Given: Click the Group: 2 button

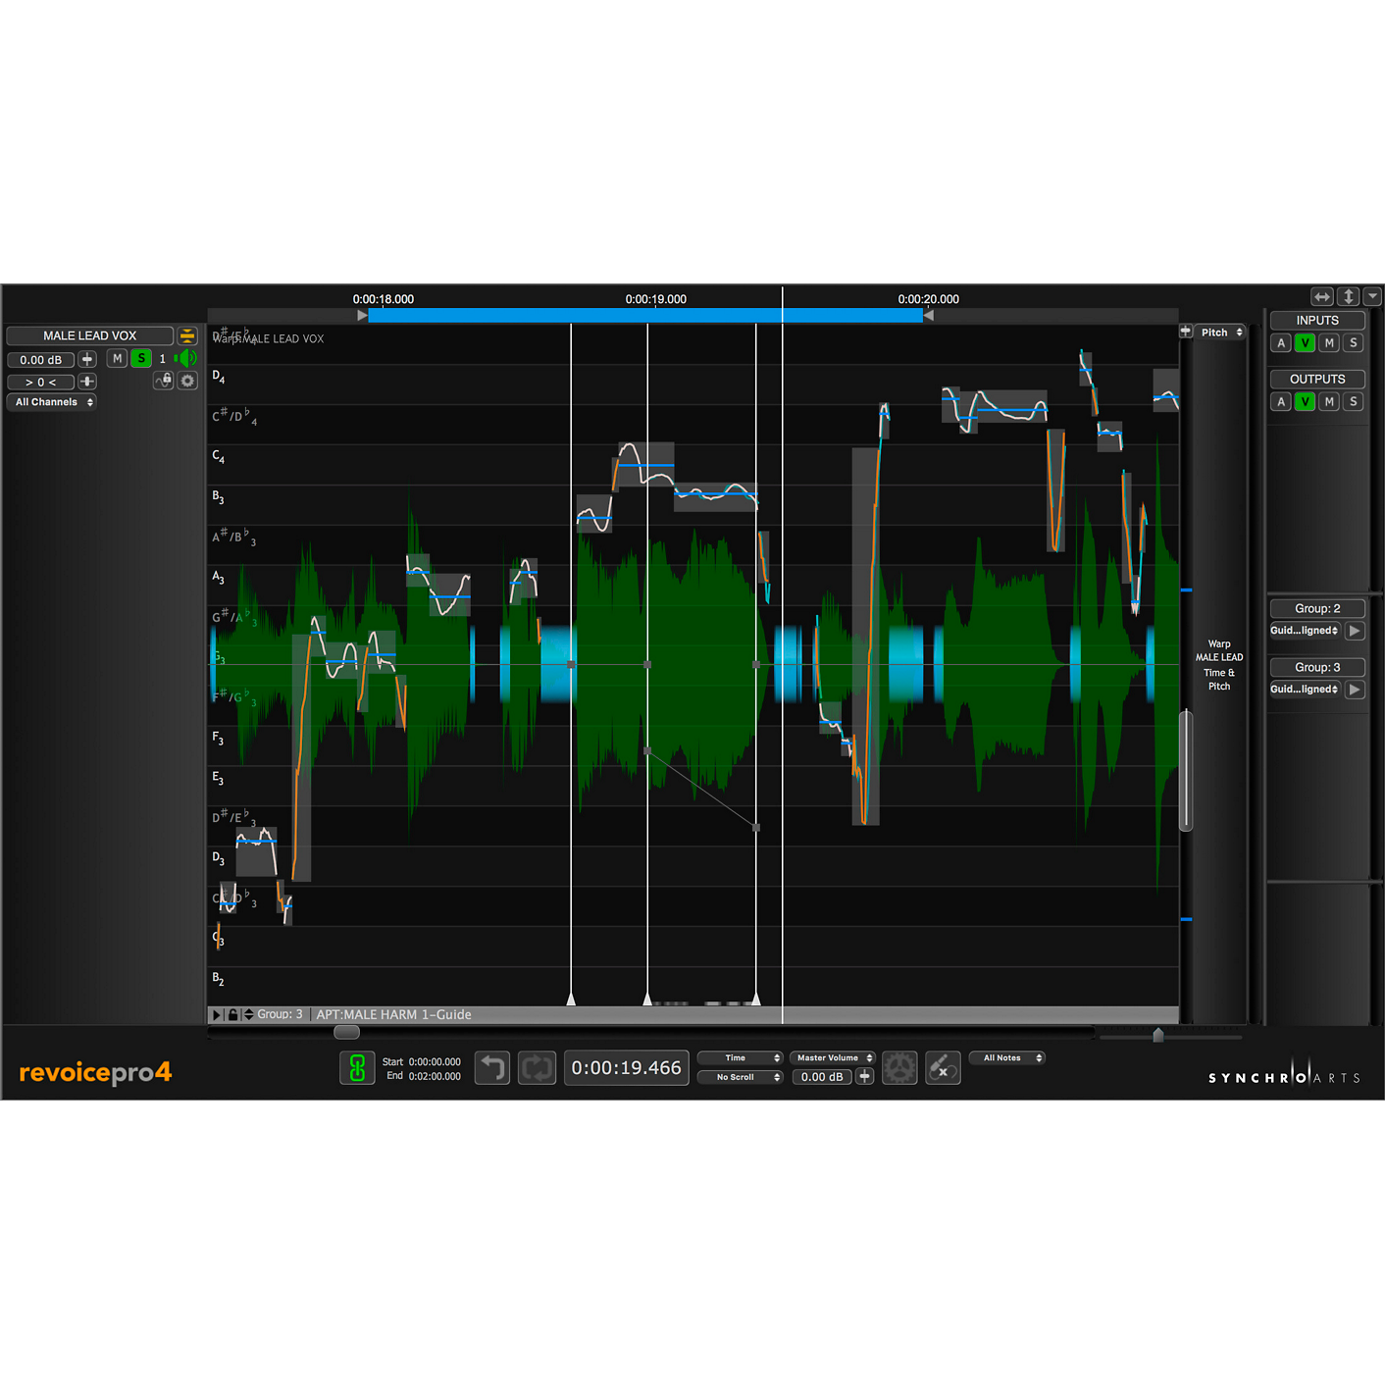Looking at the screenshot, I should click(x=1316, y=609).
